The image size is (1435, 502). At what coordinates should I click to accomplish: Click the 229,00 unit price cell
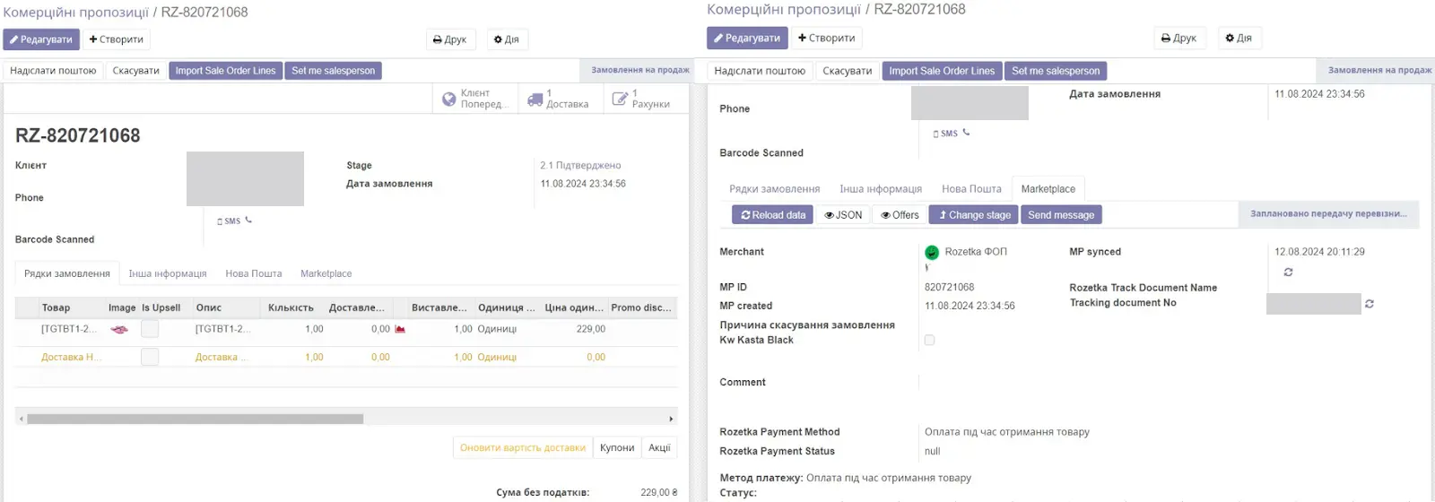[x=591, y=329]
